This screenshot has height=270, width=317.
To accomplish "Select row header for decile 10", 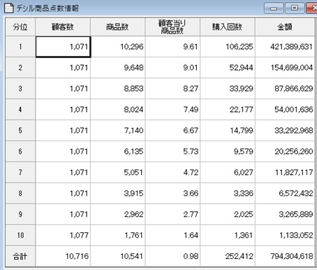I will (x=20, y=235).
